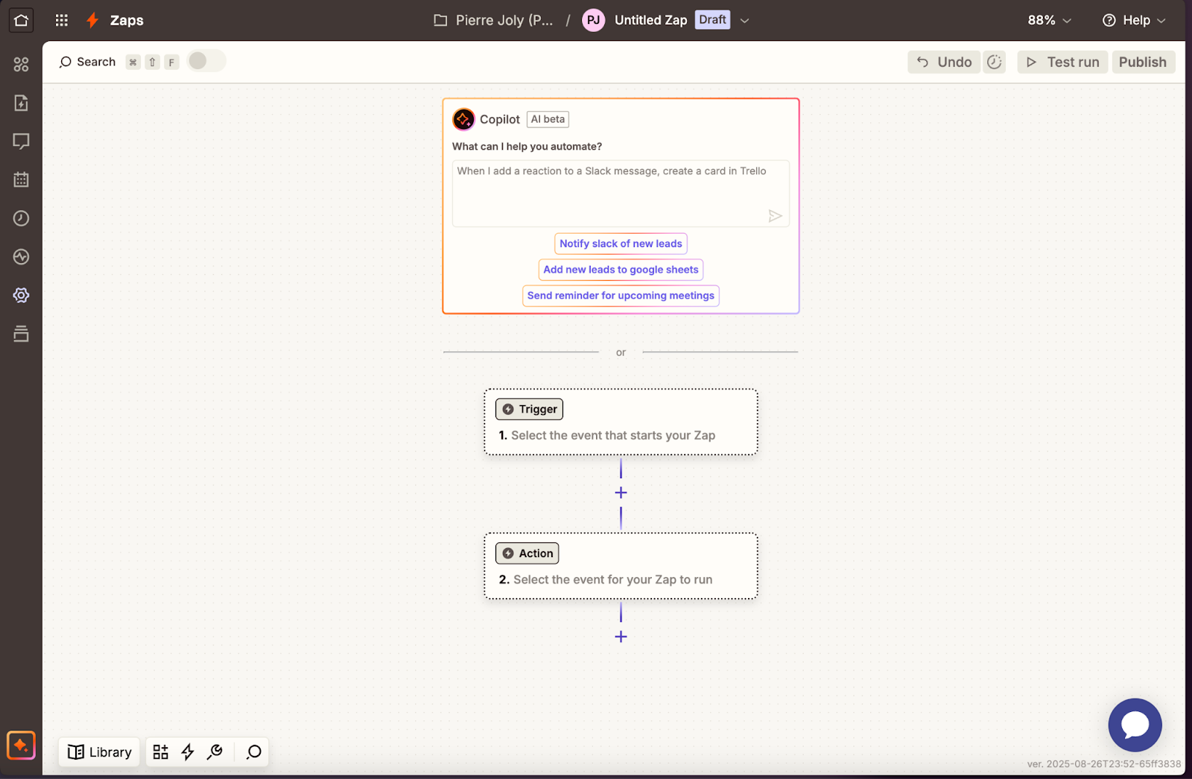Click the lightning bolt icon in bottom toolbar
Viewport: 1192px width, 779px height.
[x=188, y=752]
